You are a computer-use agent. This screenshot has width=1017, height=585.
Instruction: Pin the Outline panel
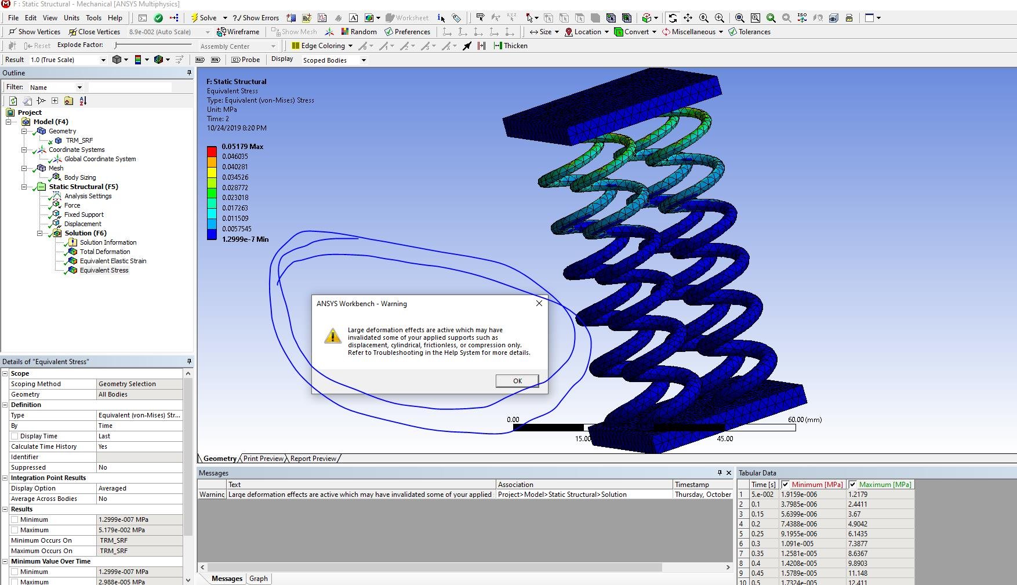(189, 72)
